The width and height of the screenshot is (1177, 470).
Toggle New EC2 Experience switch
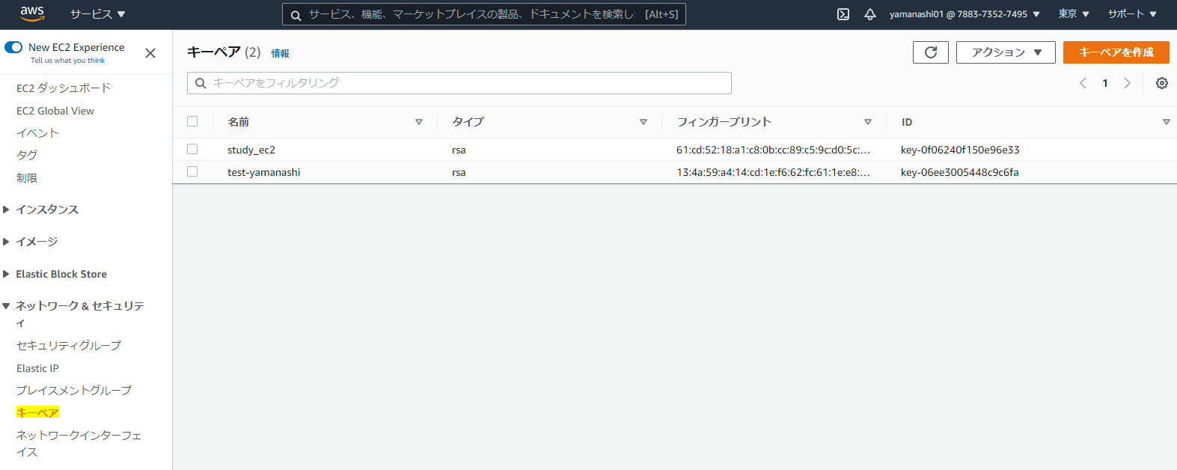(x=13, y=47)
